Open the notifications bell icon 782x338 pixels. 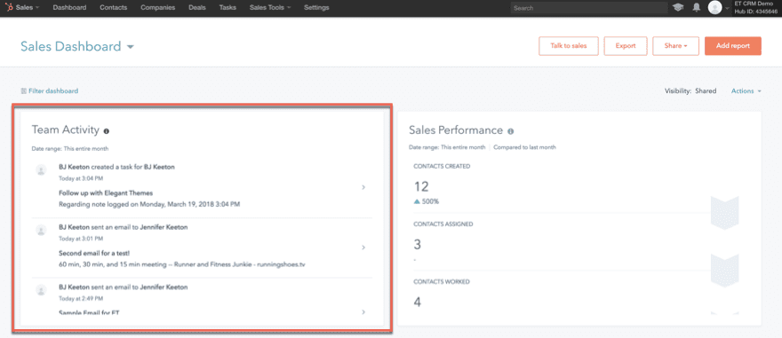(697, 7)
